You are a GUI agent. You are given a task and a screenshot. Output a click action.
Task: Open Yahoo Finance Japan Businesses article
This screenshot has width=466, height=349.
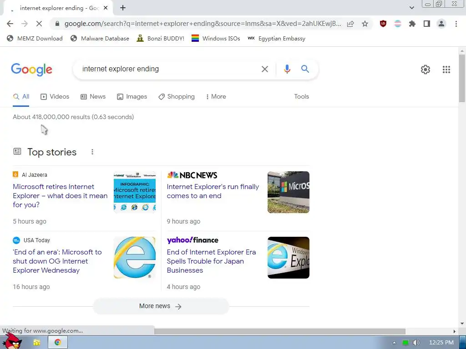point(211,261)
